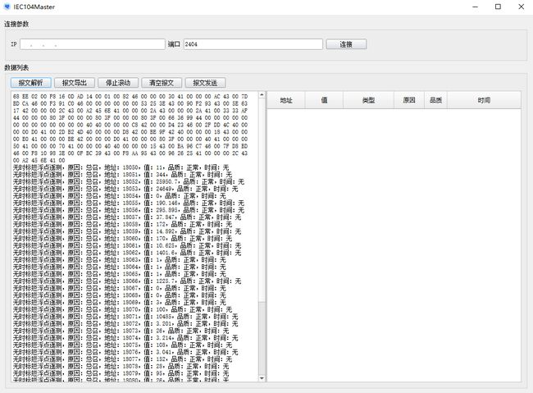The width and height of the screenshot is (533, 393).
Task: Click first hex line starting 68 EE 02
Action: pyautogui.click(x=130, y=97)
